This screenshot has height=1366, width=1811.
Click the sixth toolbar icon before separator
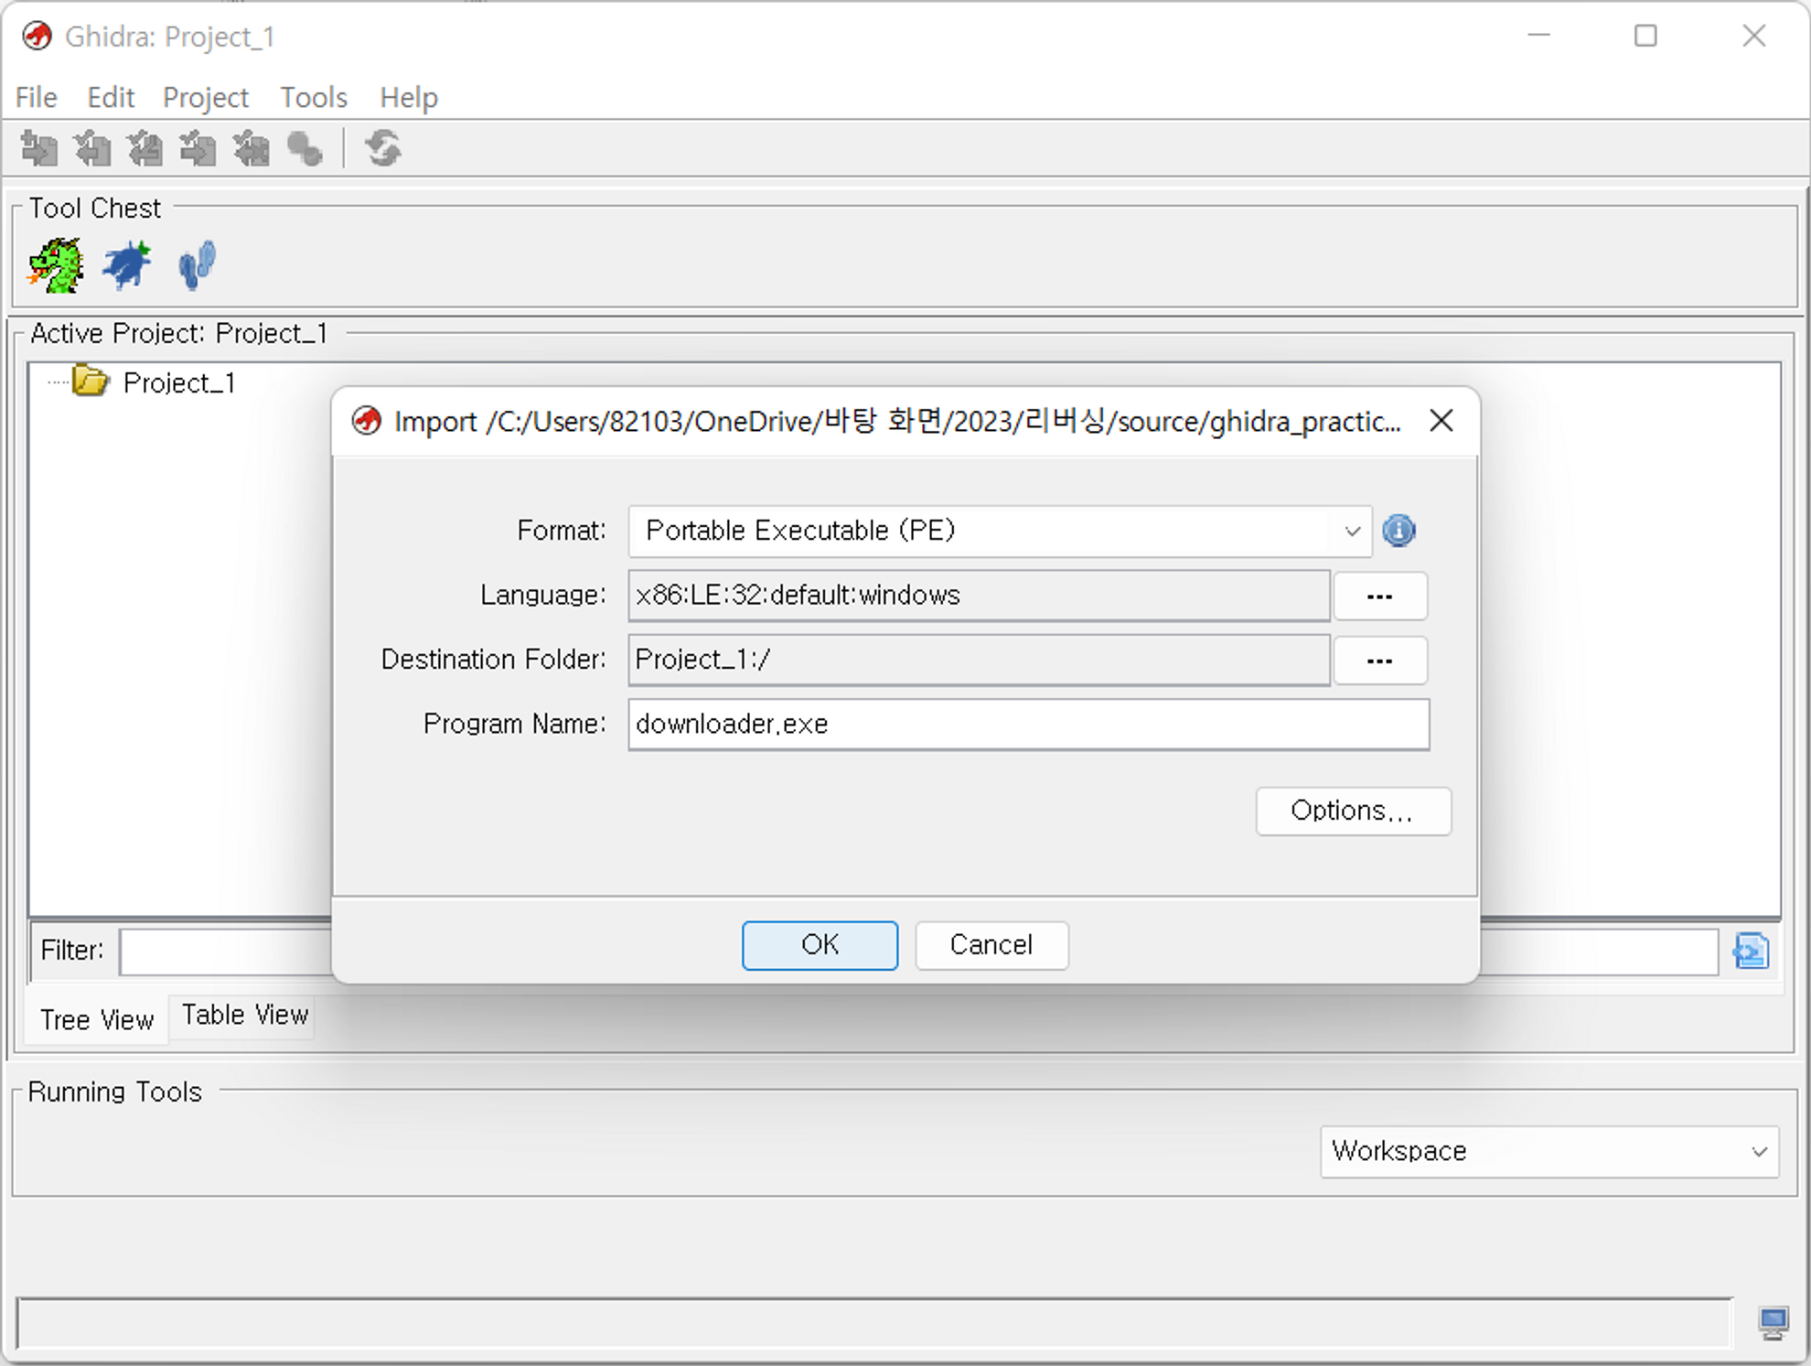pos(305,148)
